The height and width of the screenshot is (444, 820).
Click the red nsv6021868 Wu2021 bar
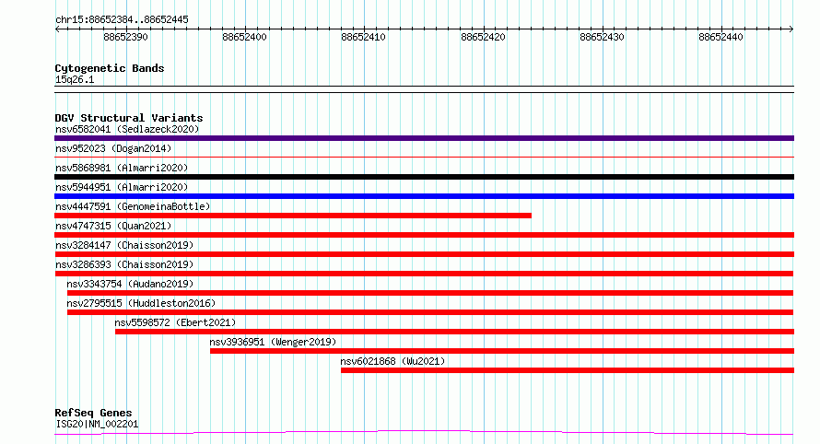[568, 370]
